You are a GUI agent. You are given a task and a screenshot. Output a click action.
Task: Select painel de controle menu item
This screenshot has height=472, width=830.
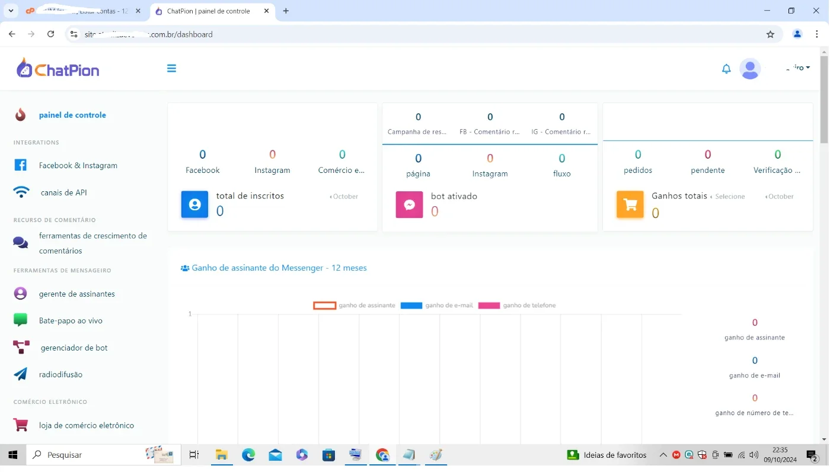coord(72,115)
